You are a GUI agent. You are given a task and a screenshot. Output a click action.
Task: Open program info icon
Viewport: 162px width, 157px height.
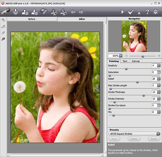point(139,12)
